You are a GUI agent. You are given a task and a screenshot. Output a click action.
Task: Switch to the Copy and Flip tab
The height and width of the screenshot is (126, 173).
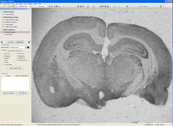click(11, 51)
